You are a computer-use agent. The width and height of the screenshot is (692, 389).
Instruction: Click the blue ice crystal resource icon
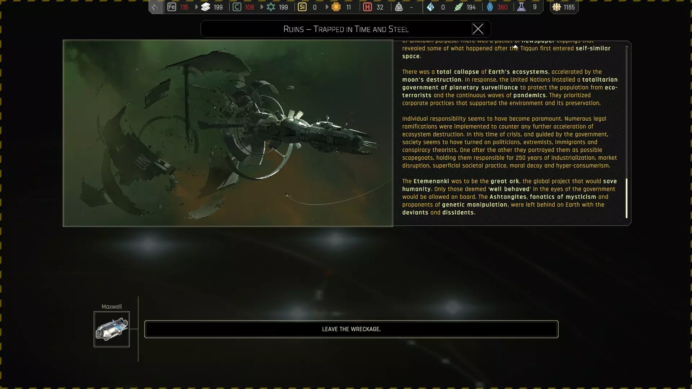431,7
